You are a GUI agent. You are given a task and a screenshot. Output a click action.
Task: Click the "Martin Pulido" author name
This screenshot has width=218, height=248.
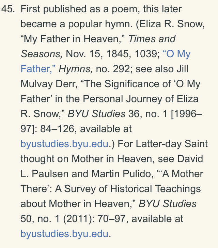(x=122, y=174)
